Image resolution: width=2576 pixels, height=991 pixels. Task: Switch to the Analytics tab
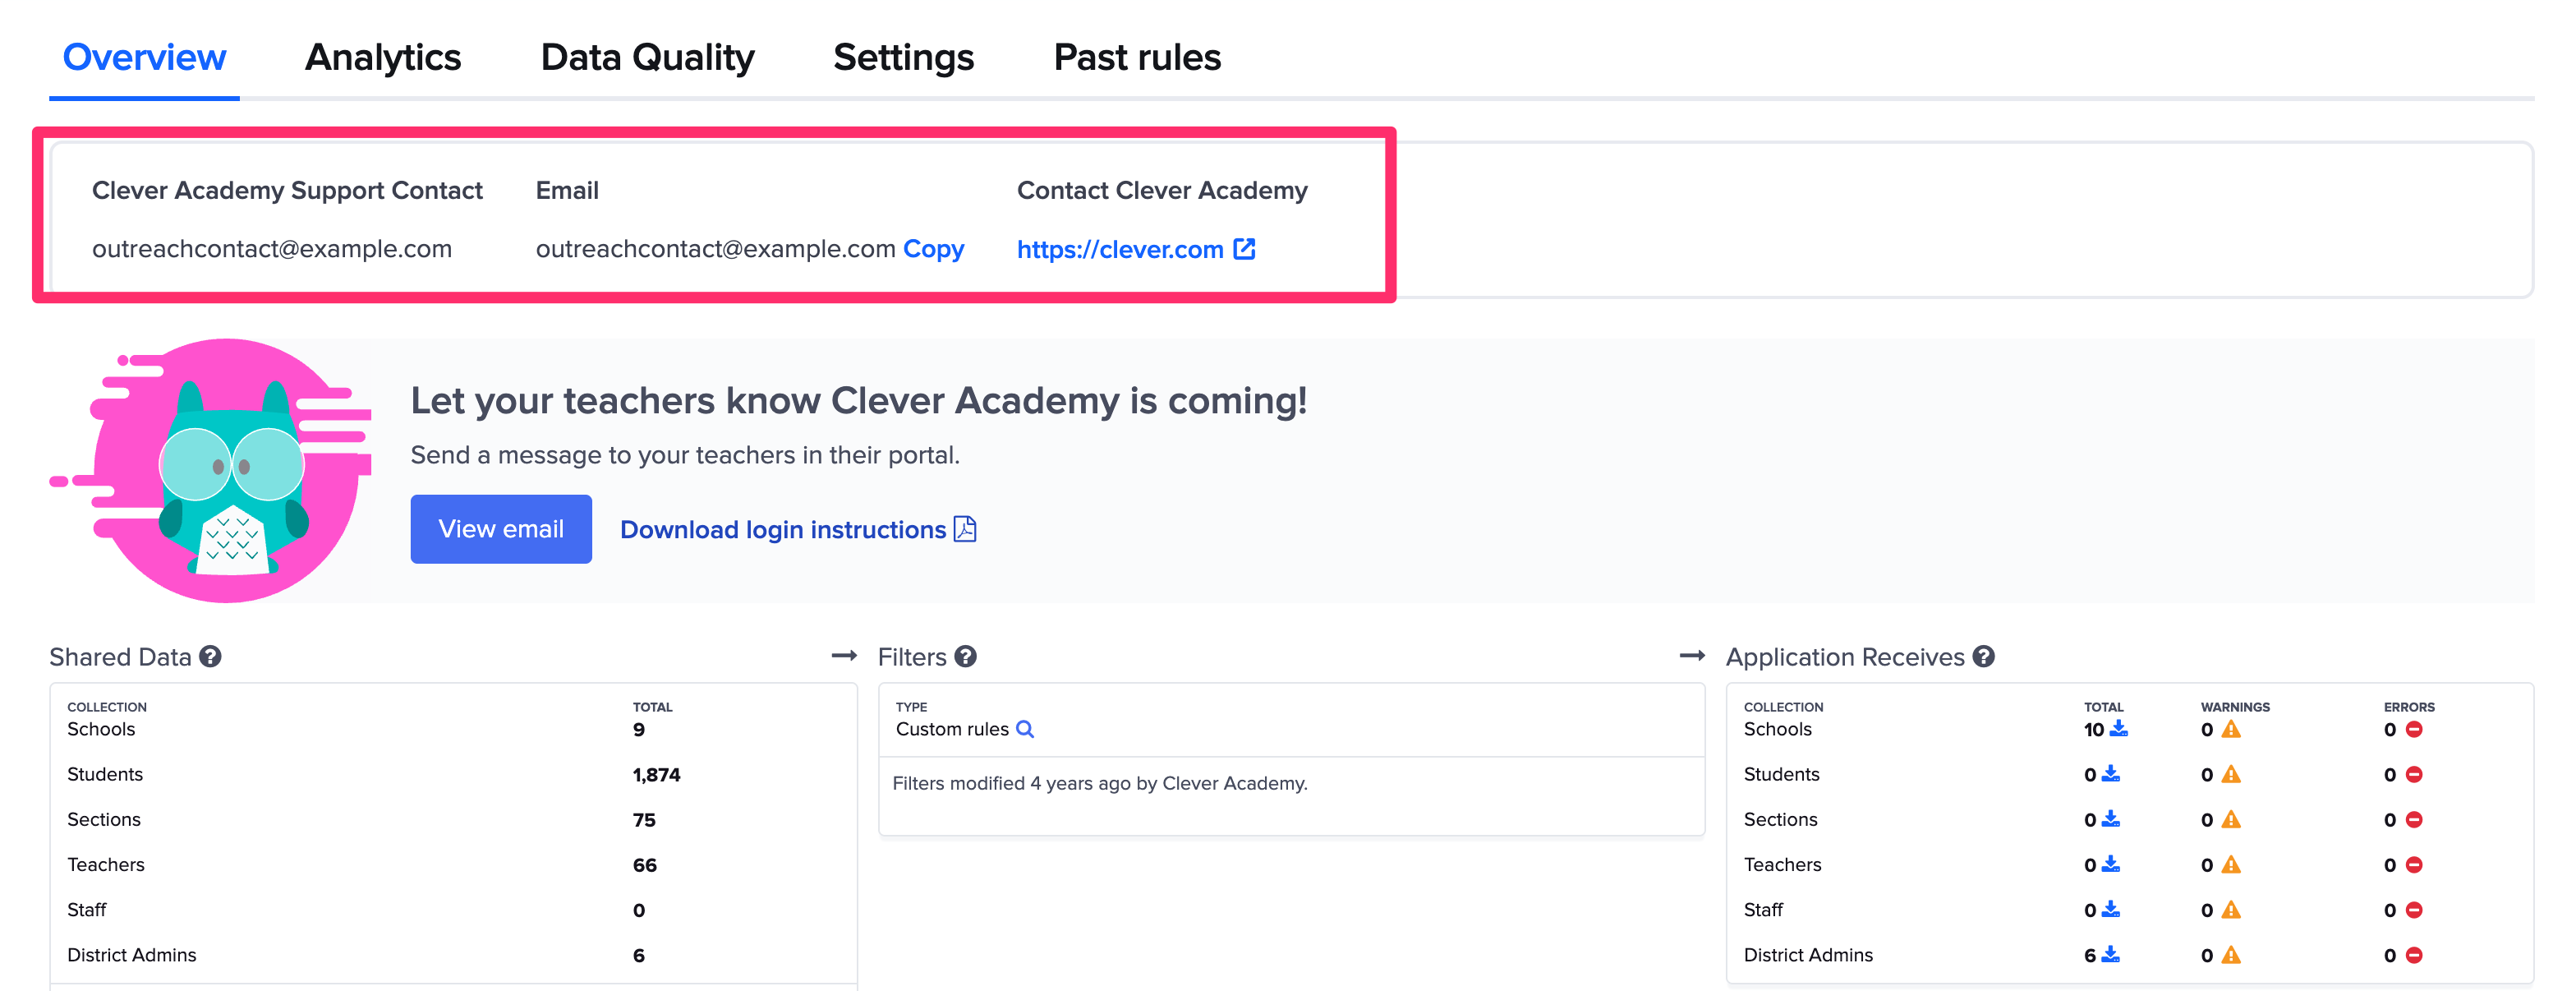coord(383,57)
